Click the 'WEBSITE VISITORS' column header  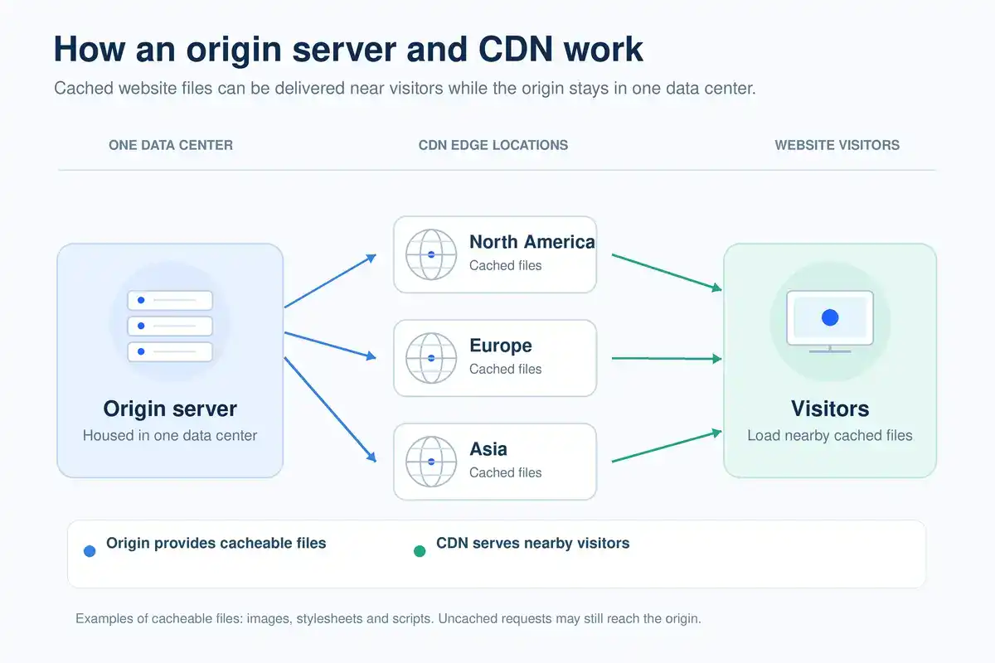837,145
